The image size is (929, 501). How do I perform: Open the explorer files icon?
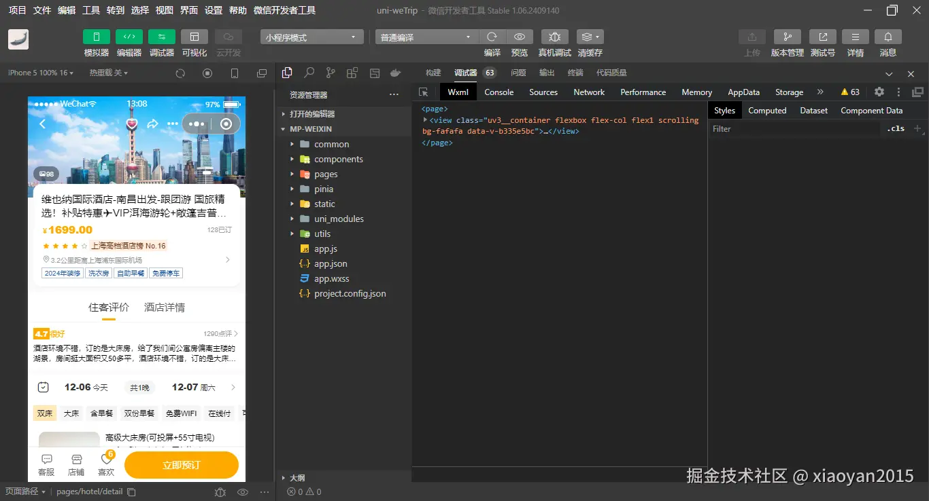[287, 73]
